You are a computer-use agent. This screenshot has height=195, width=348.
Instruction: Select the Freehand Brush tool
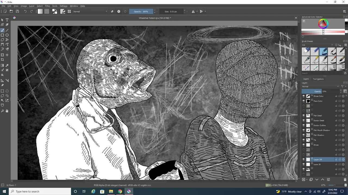pos(2,30)
